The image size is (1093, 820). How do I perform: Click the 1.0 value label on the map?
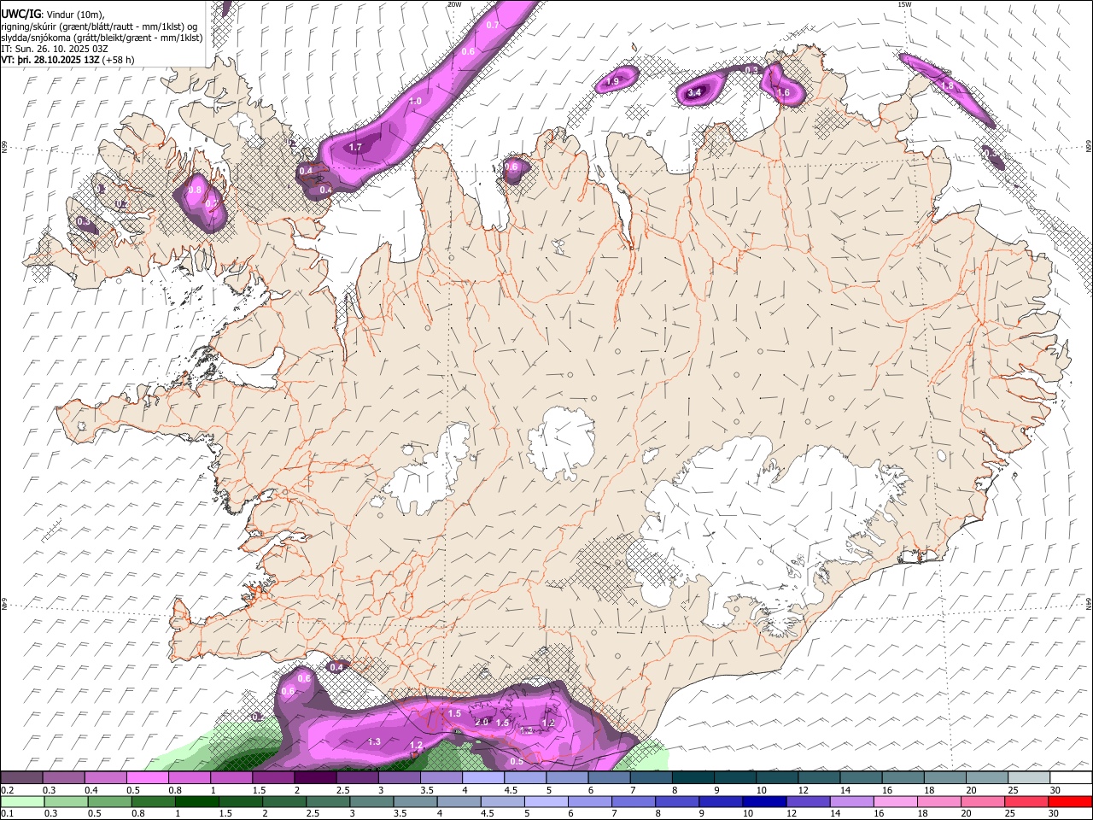(415, 101)
